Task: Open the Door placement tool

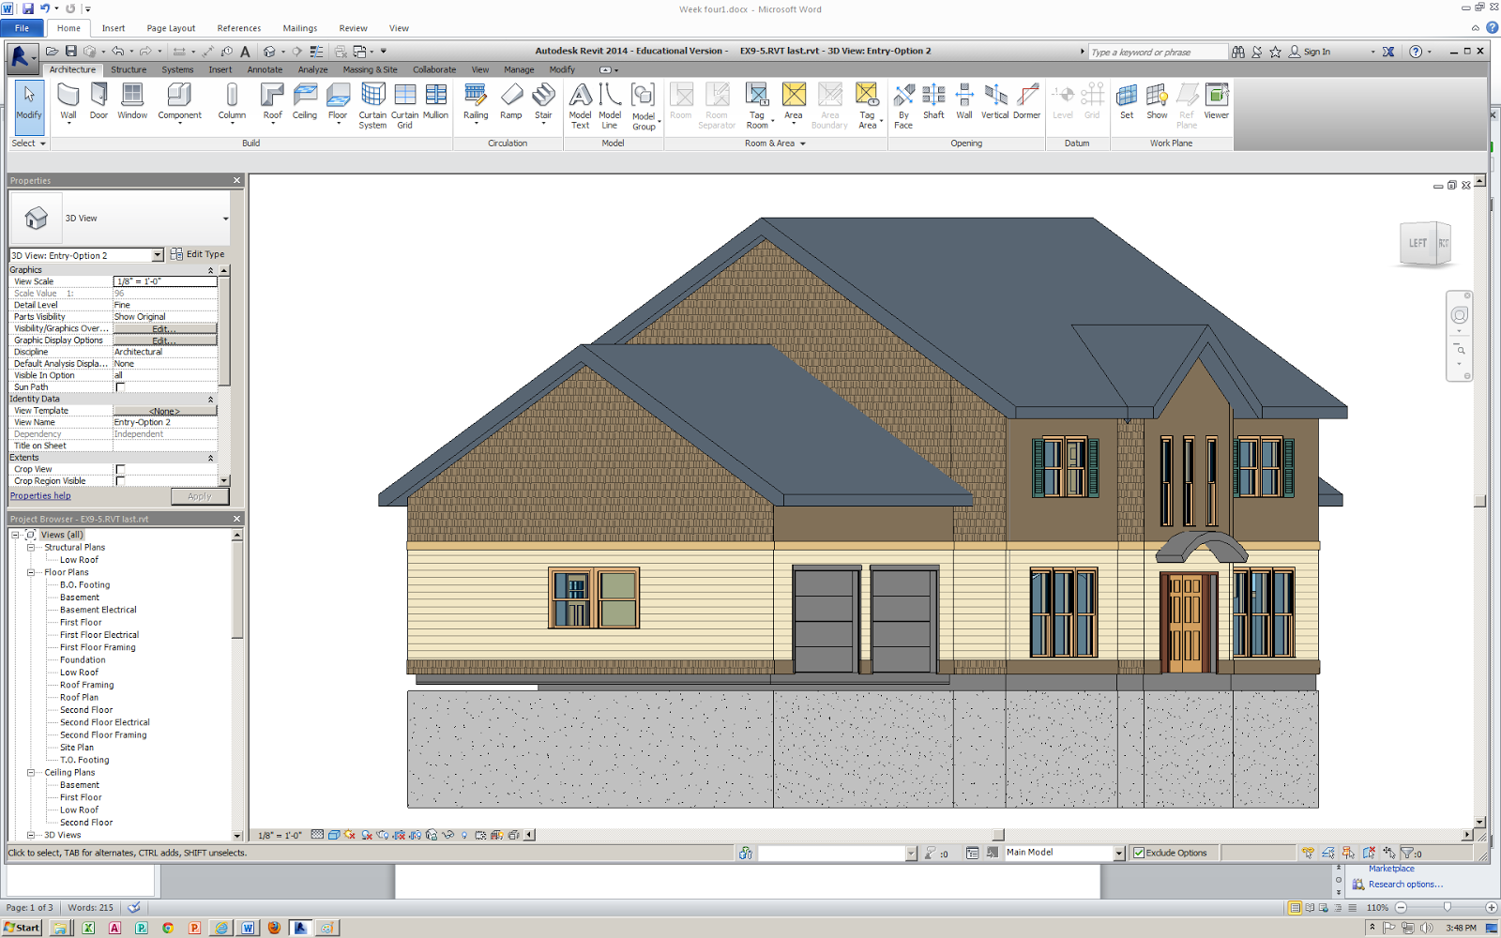Action: pos(99,98)
